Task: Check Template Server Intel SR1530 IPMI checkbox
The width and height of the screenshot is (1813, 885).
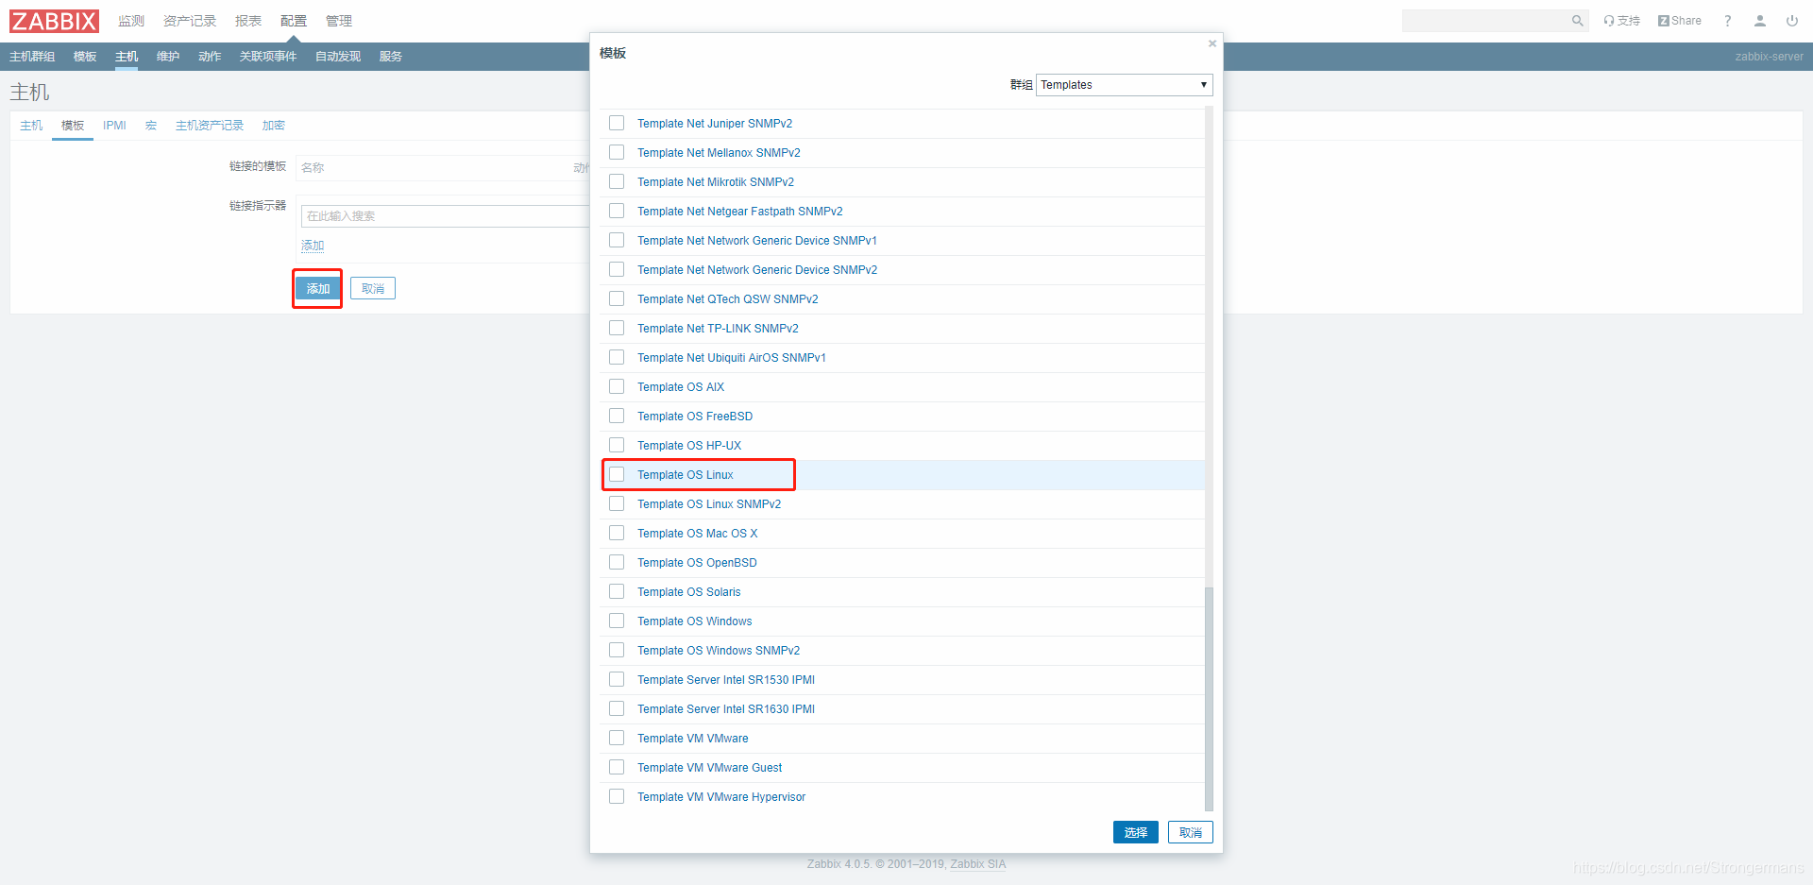Action: (x=617, y=679)
